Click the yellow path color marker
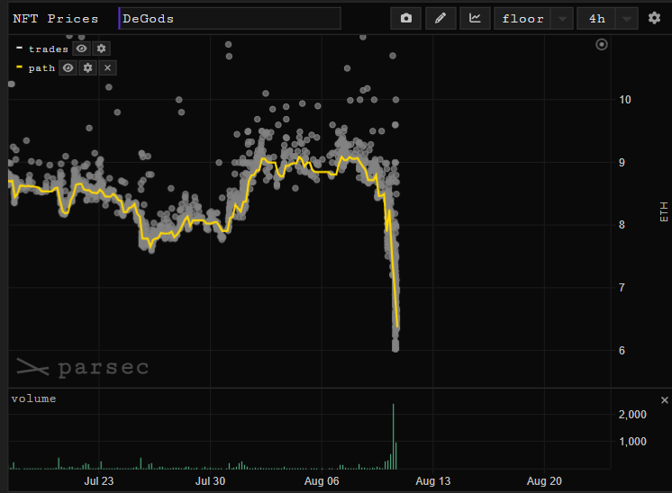 coord(19,67)
